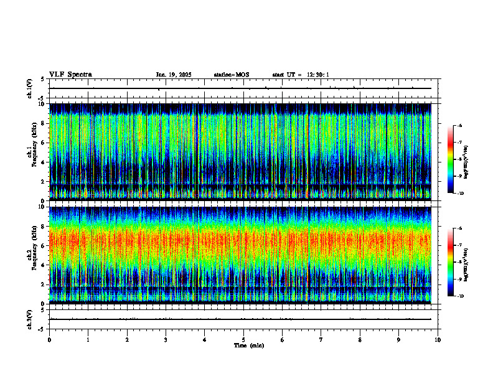
Task: Click the "8" kHz tick on ch.1 frequency axis
Action: (x=44, y=123)
